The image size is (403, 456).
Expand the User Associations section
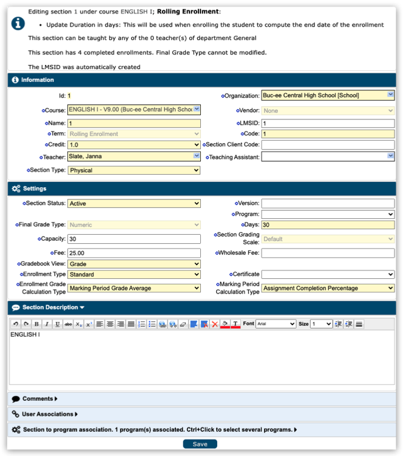(50, 414)
